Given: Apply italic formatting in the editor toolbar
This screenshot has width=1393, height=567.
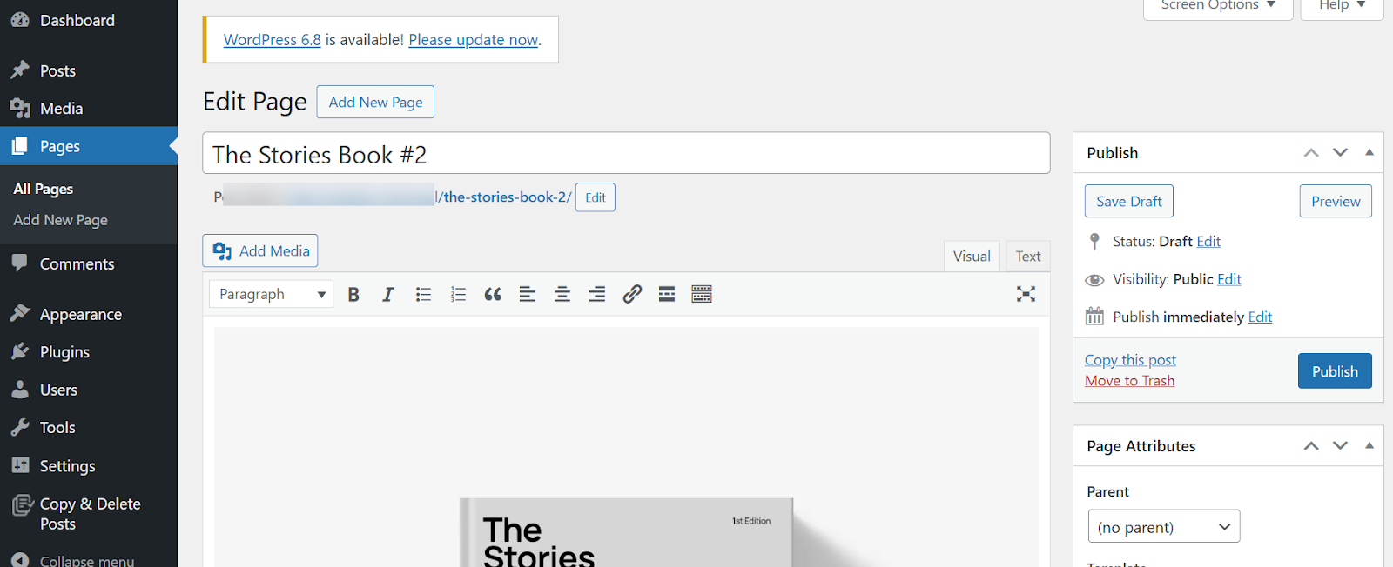Looking at the screenshot, I should (x=388, y=294).
